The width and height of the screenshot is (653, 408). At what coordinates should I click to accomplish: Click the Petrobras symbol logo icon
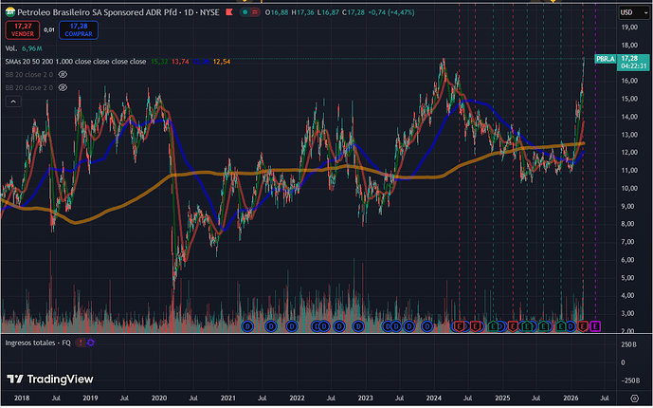point(10,11)
